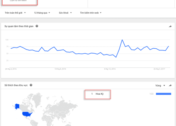Image resolution: width=176 pixels, height=126 pixels.
Task: Focus the Cụm từ tìm kiếm search term box
Action: click(x=20, y=2)
